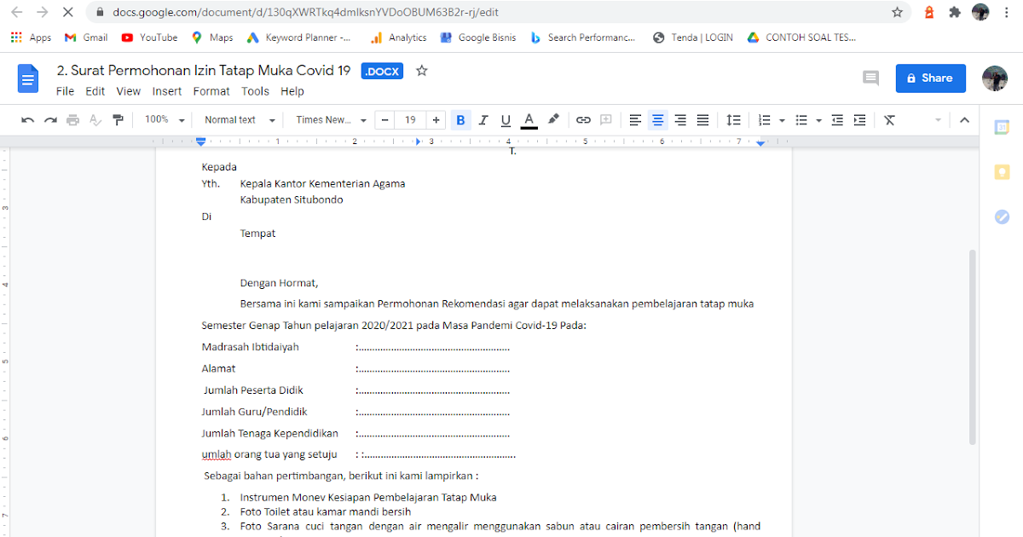This screenshot has height=537, width=1023.
Task: Toggle bold formatting
Action: point(461,120)
